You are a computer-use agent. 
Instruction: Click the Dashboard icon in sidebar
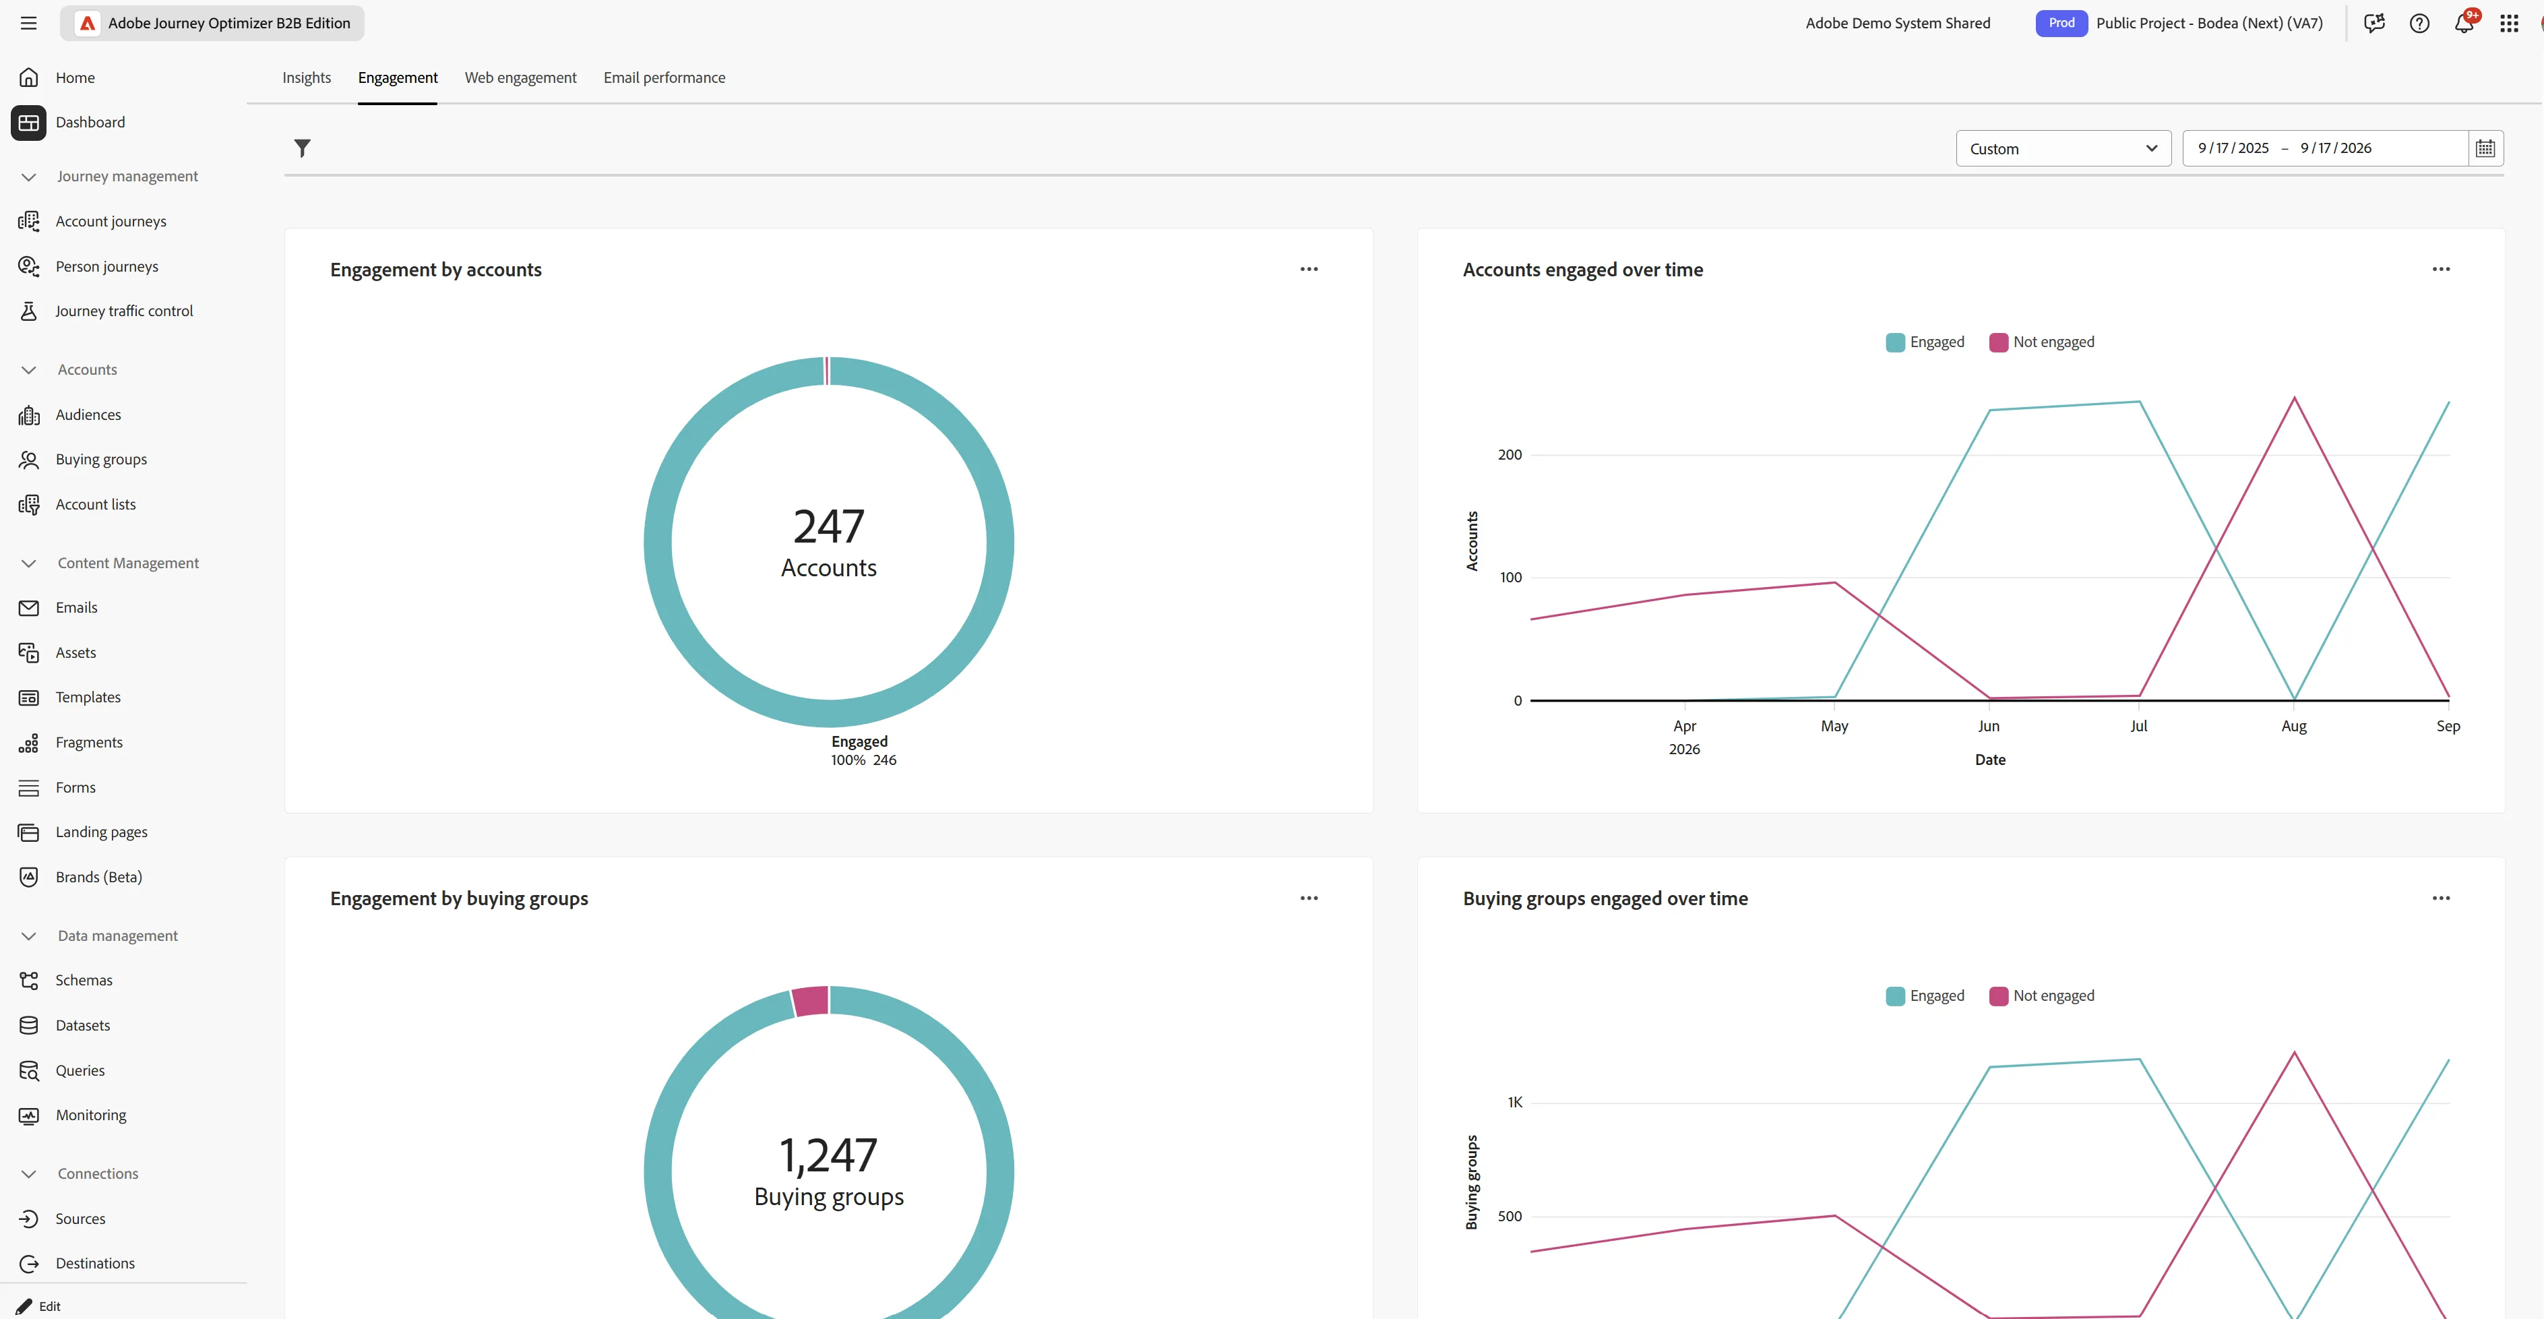click(28, 123)
